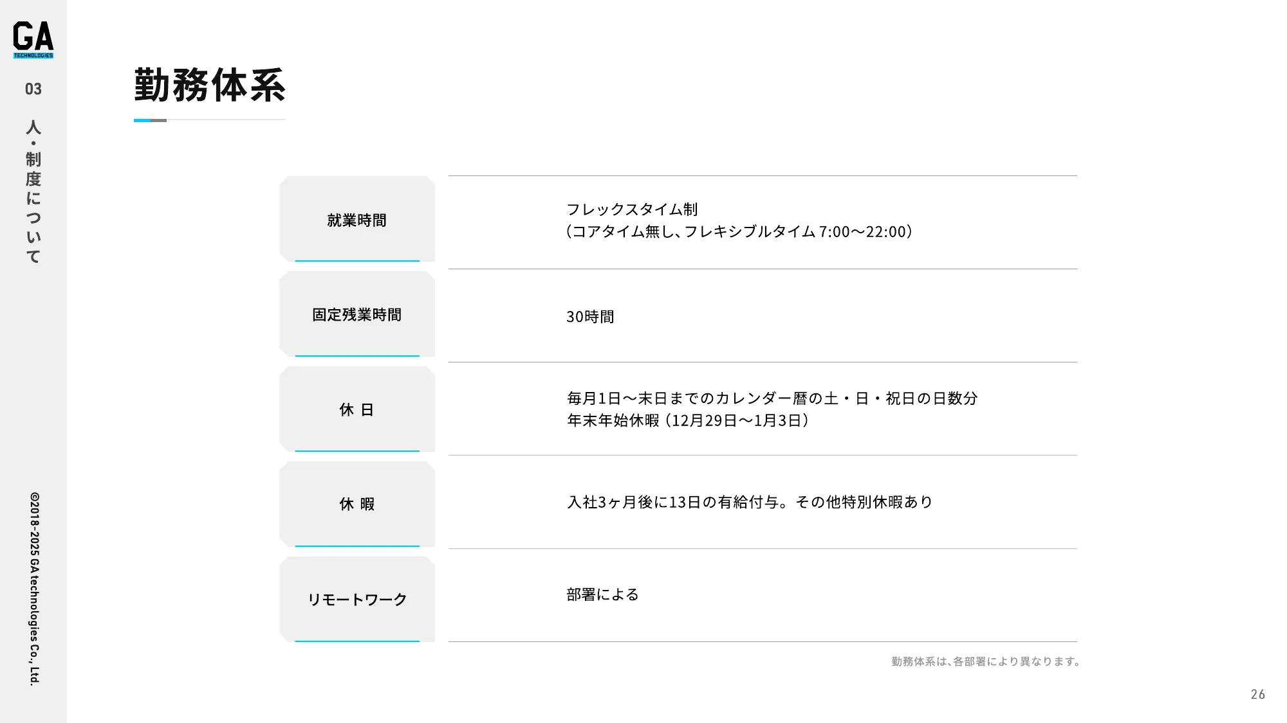Click the 勤務体系 slide title
The height and width of the screenshot is (723, 1287).
pyautogui.click(x=210, y=85)
